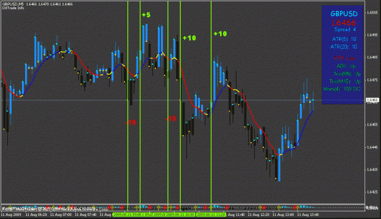This screenshot has height=219, width=381.
Task: Click the red ATR: Low status
Action: pyautogui.click(x=344, y=58)
